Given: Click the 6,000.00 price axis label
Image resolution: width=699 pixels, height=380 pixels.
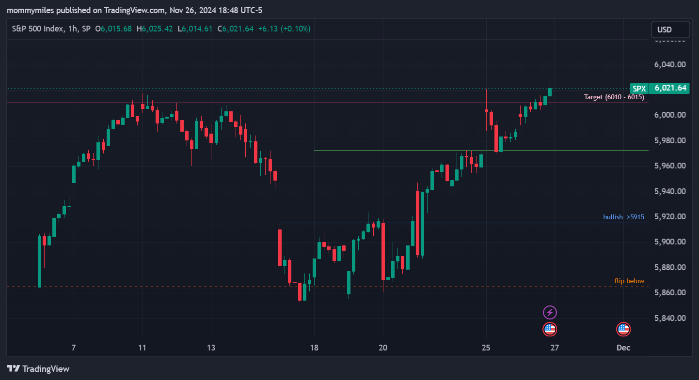Looking at the screenshot, I should [x=670, y=115].
